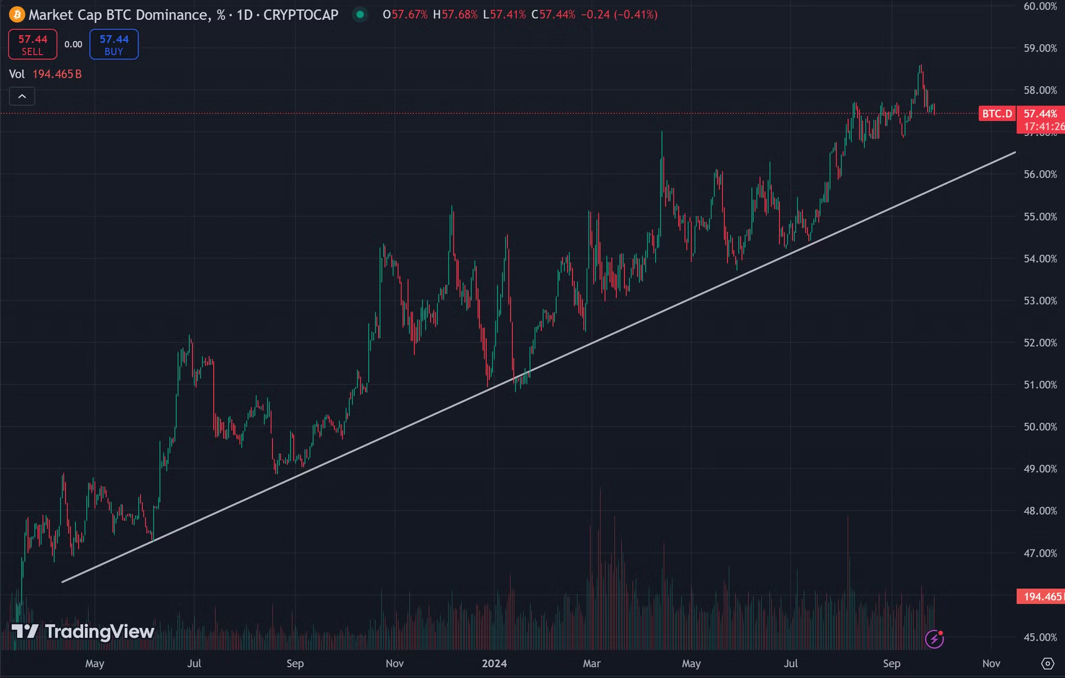Click the 57.44% current price axis label
The image size is (1065, 678).
(1040, 113)
